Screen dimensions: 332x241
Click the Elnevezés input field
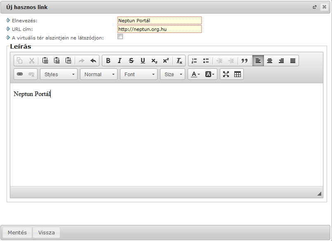point(160,21)
